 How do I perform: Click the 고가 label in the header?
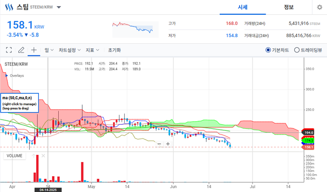(172, 23)
